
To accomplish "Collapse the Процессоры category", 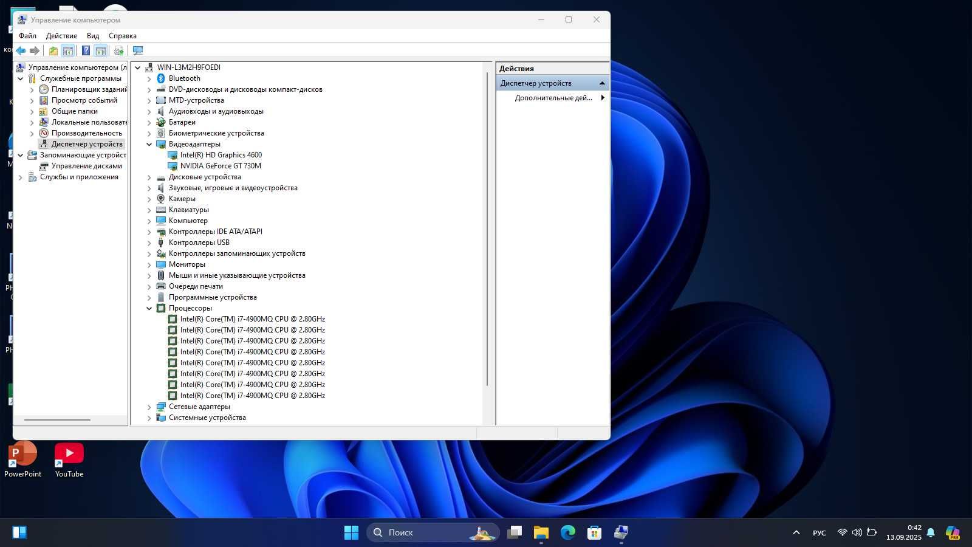I will pos(149,308).
